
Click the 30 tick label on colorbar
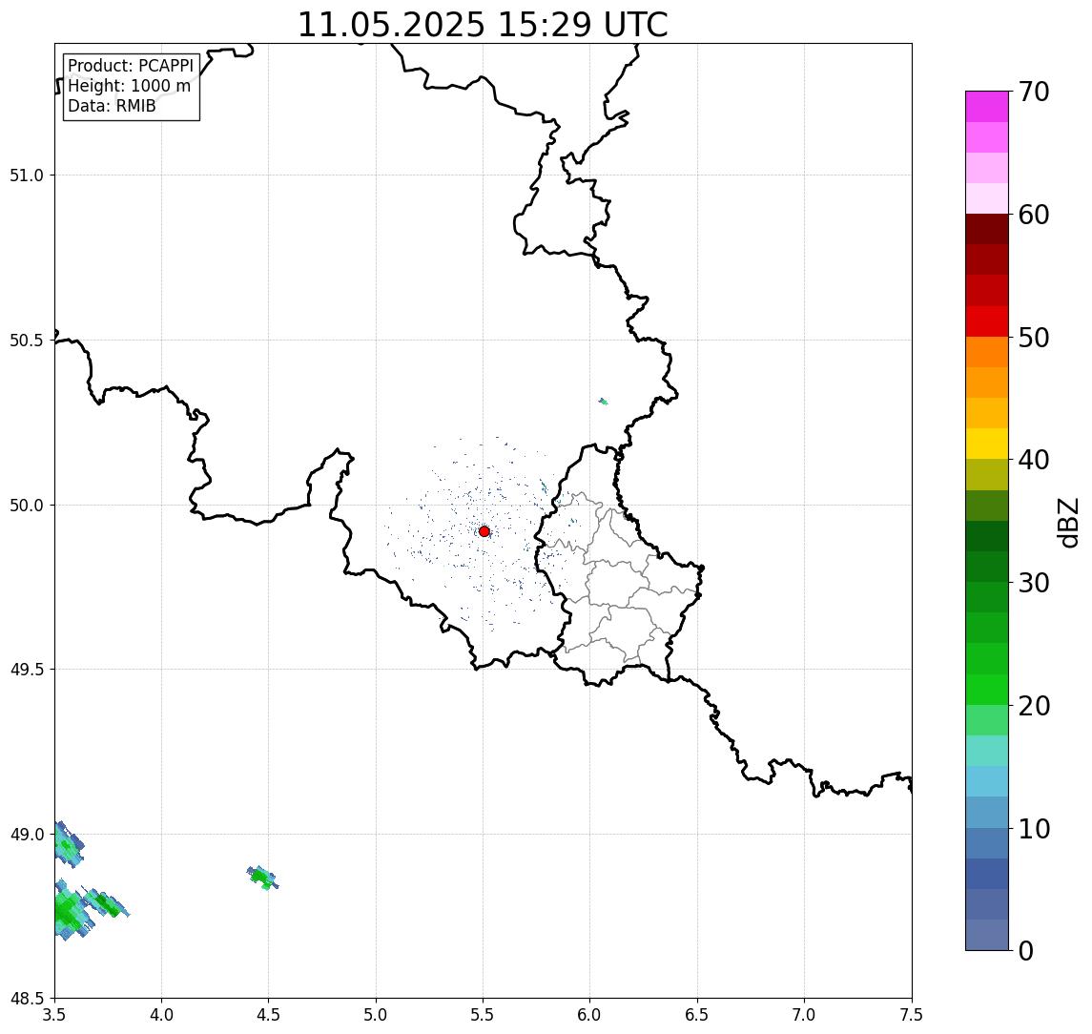tap(1033, 583)
